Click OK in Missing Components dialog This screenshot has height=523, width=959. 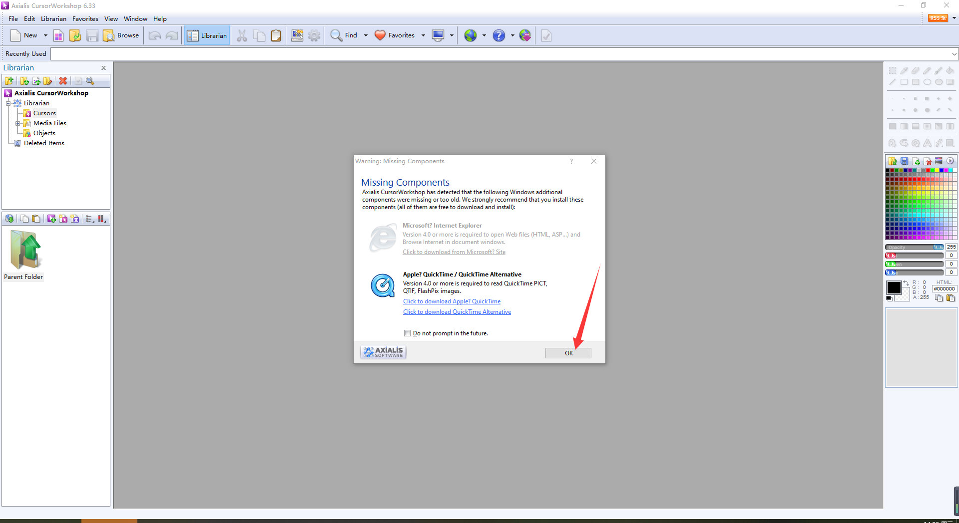coord(568,353)
